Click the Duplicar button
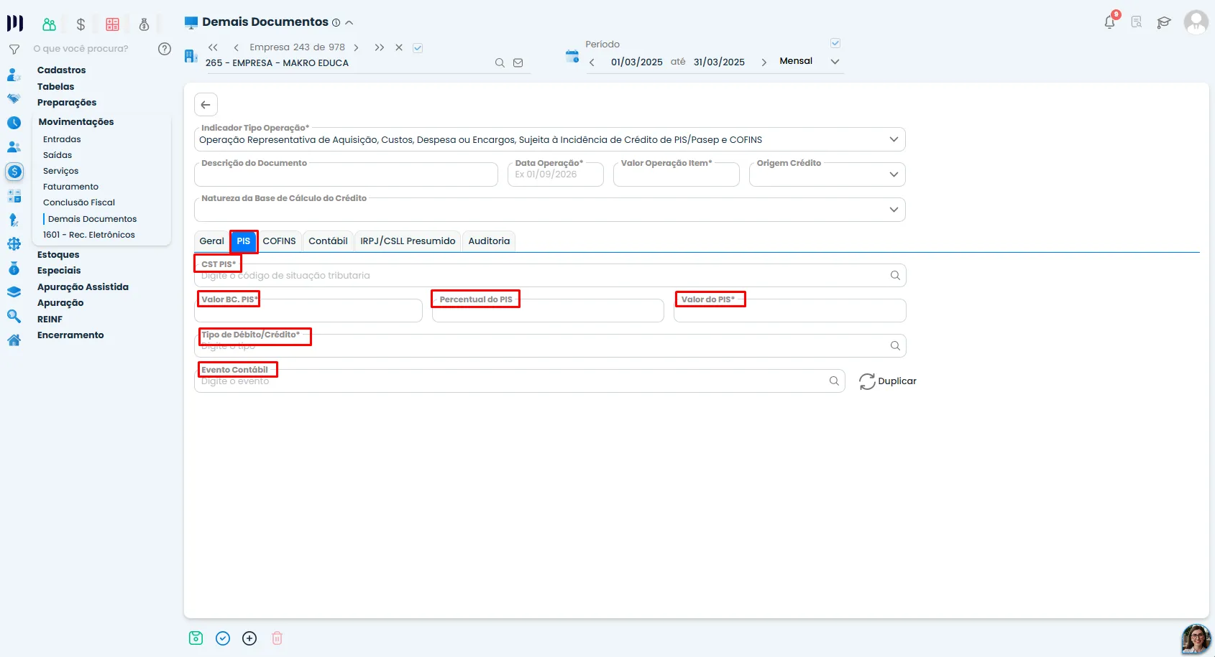This screenshot has width=1215, height=657. [x=888, y=381]
